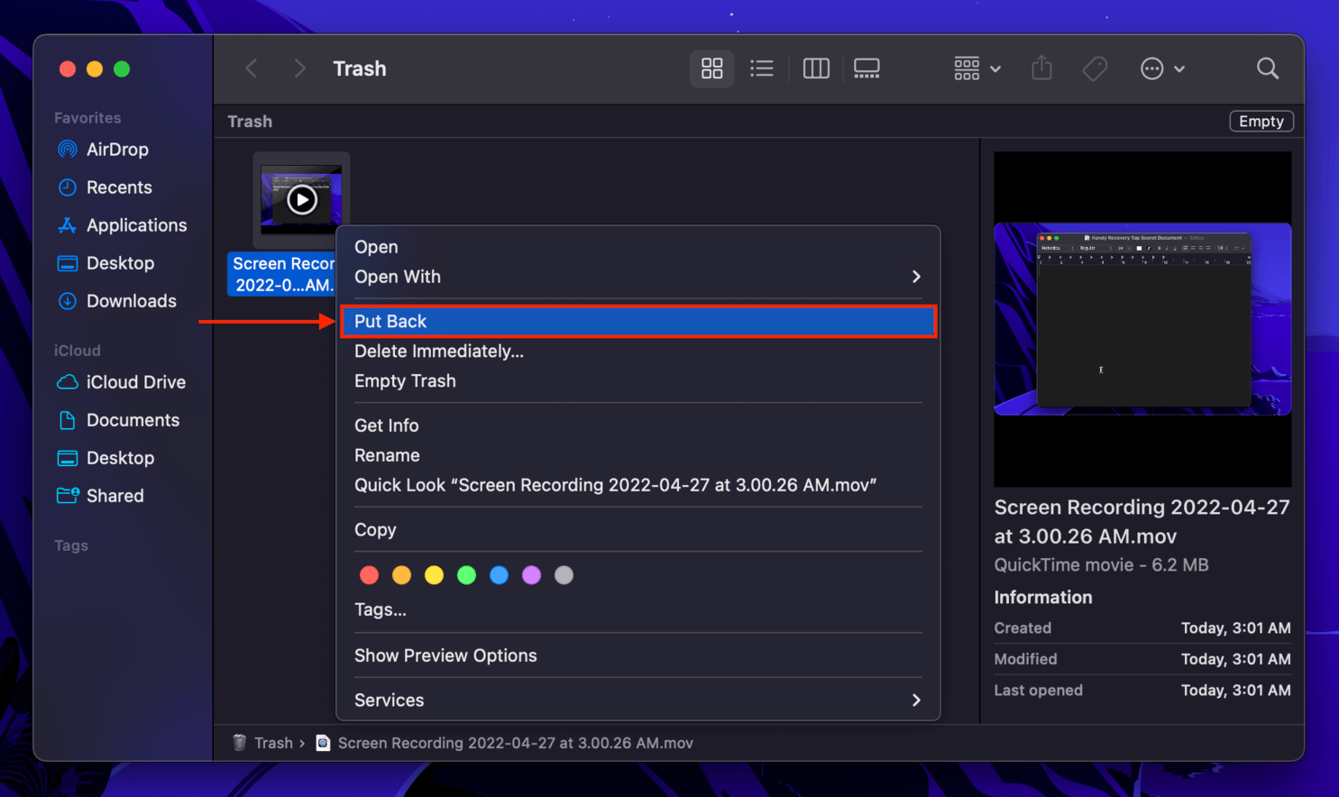Viewport: 1339px width, 797px height.
Task: Apply the orange tag color
Action: [x=401, y=575]
